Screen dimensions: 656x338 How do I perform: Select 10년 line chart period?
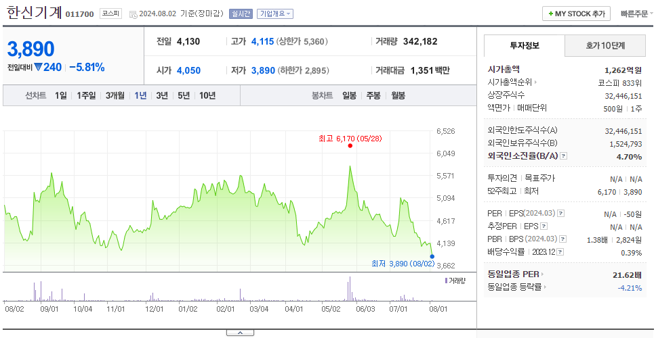coord(207,95)
